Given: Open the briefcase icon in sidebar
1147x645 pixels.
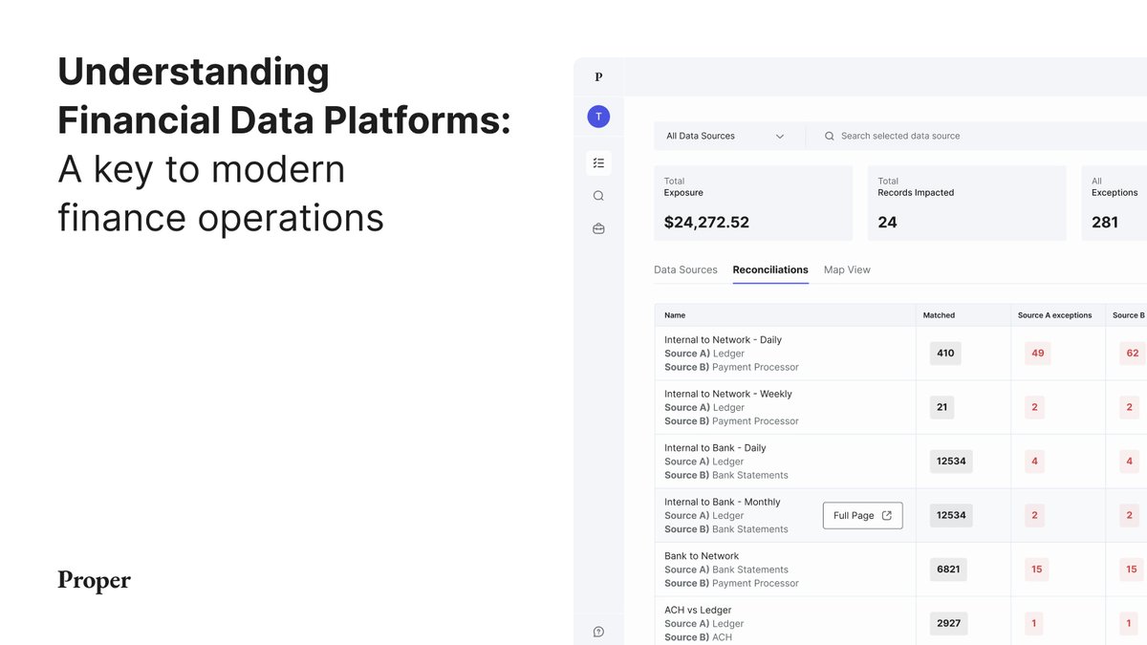Looking at the screenshot, I should click(x=598, y=228).
